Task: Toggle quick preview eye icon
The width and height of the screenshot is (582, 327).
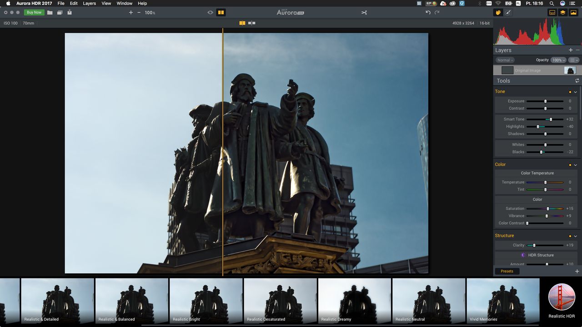Action: [x=210, y=12]
